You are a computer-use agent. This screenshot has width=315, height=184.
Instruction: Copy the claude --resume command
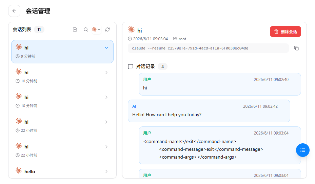[x=296, y=48]
